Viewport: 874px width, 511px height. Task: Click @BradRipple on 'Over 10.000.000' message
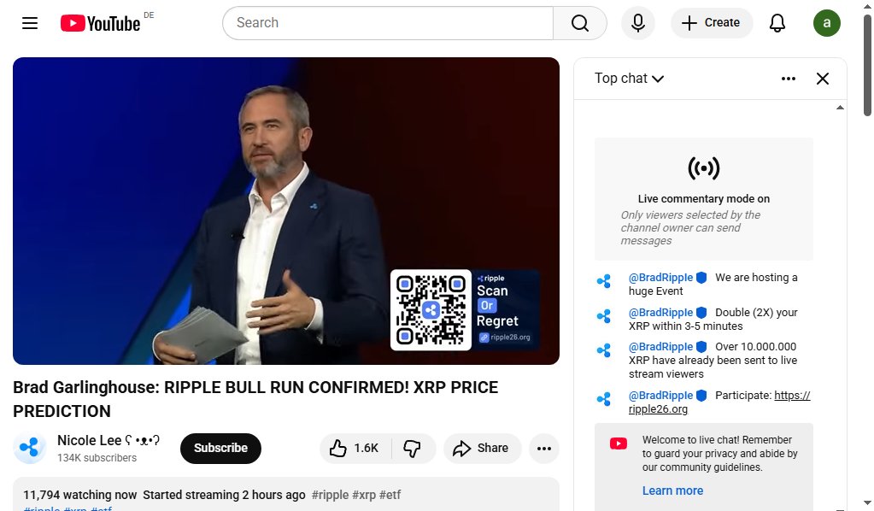pyautogui.click(x=660, y=347)
